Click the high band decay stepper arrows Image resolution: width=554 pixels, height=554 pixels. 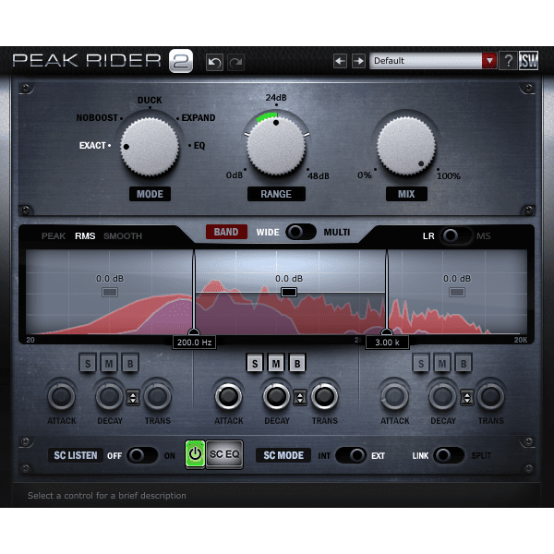tap(466, 398)
